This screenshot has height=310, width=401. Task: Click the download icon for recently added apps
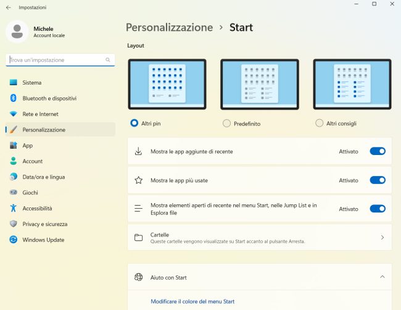coord(138,151)
